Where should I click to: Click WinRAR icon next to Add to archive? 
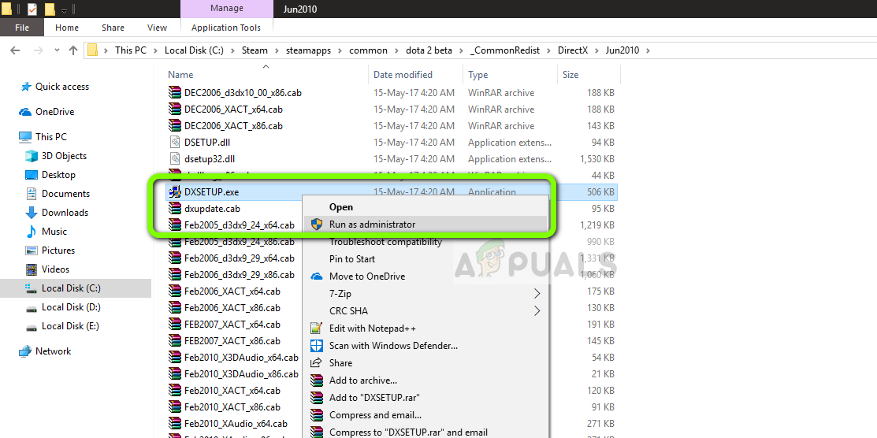(x=317, y=380)
